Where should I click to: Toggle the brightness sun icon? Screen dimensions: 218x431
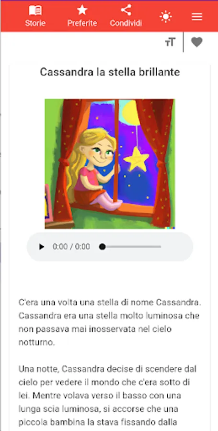165,17
